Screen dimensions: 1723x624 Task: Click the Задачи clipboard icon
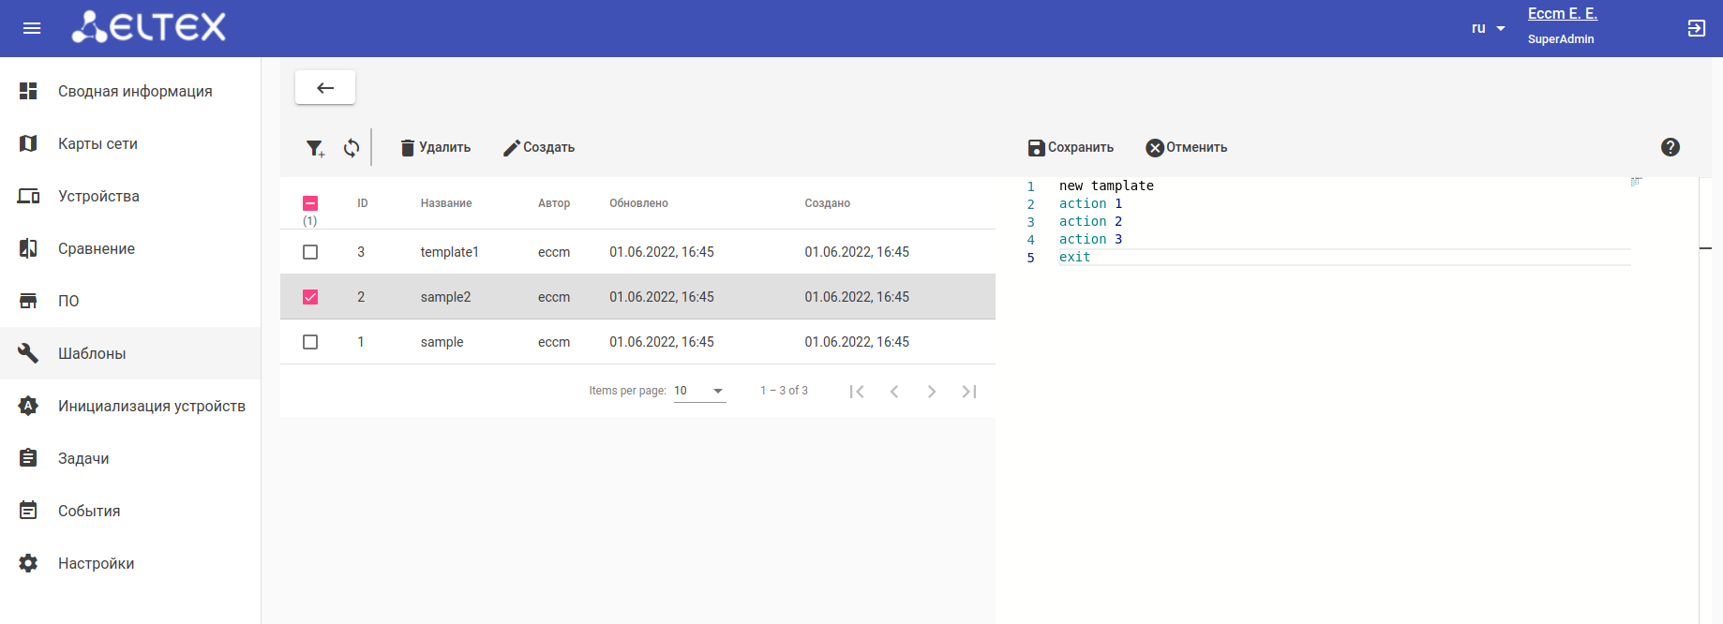[x=28, y=458]
